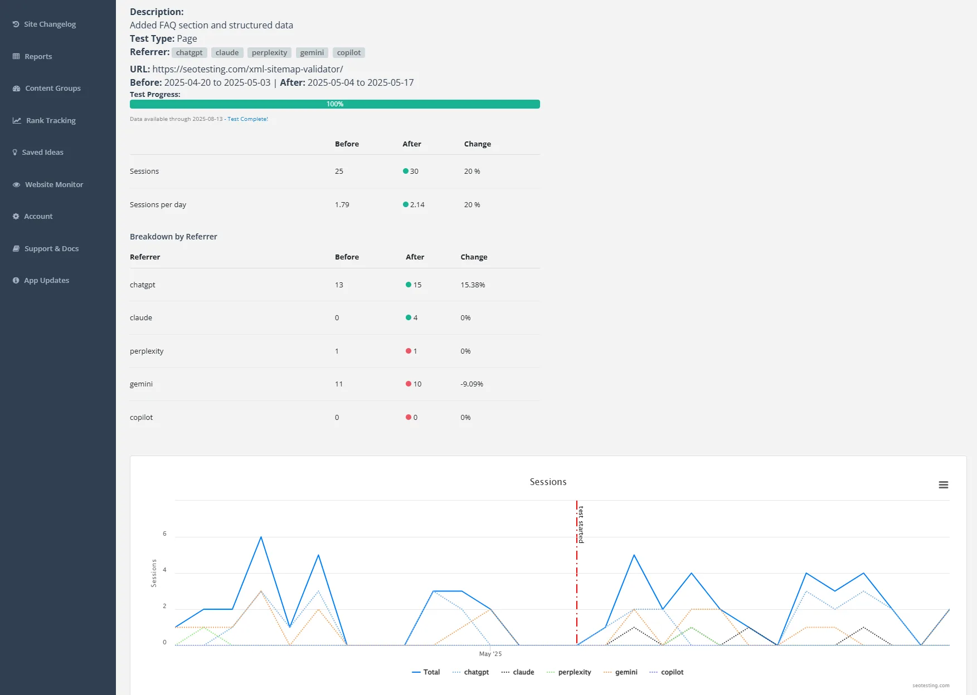Click the Website Monitor eye icon
The image size is (977, 695).
[17, 185]
